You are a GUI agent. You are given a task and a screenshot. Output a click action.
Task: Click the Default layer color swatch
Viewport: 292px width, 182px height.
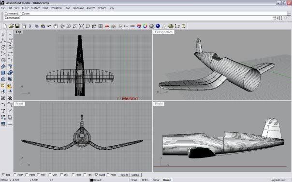[91, 180]
